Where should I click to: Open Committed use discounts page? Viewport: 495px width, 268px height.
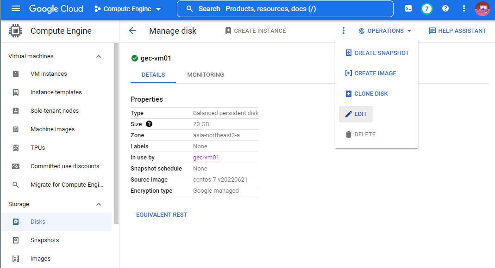click(65, 166)
